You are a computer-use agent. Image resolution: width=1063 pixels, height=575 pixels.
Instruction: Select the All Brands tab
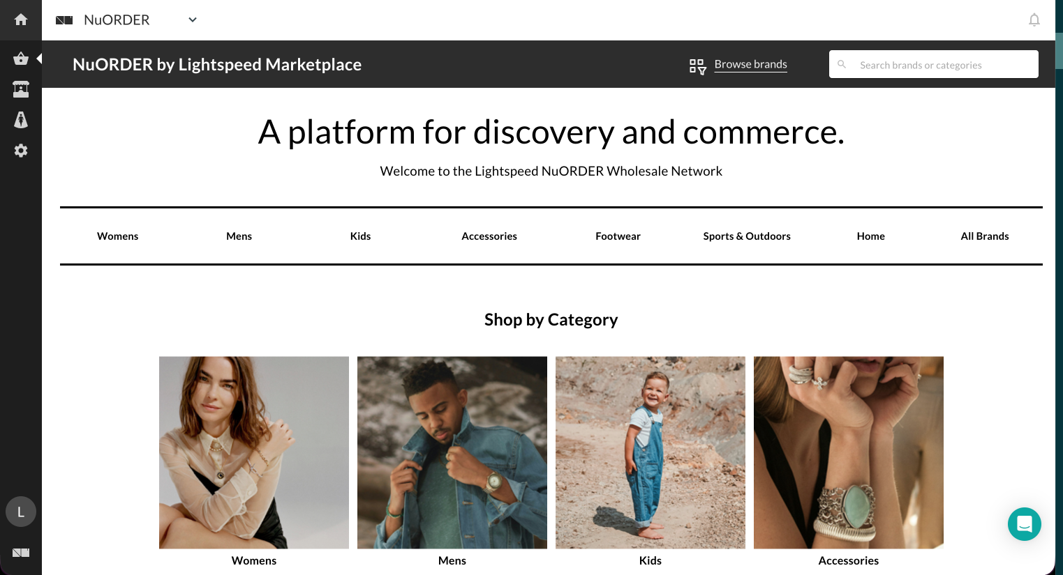pyautogui.click(x=985, y=236)
